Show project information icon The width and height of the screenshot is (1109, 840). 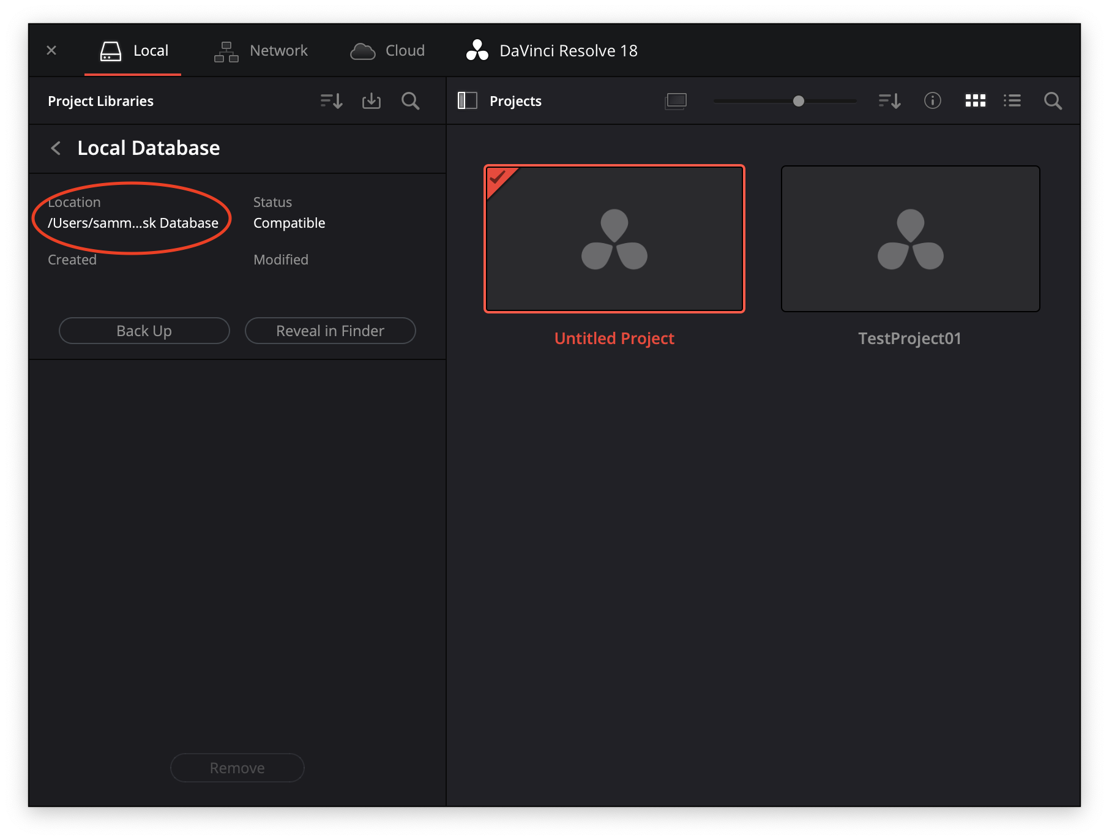pos(933,101)
